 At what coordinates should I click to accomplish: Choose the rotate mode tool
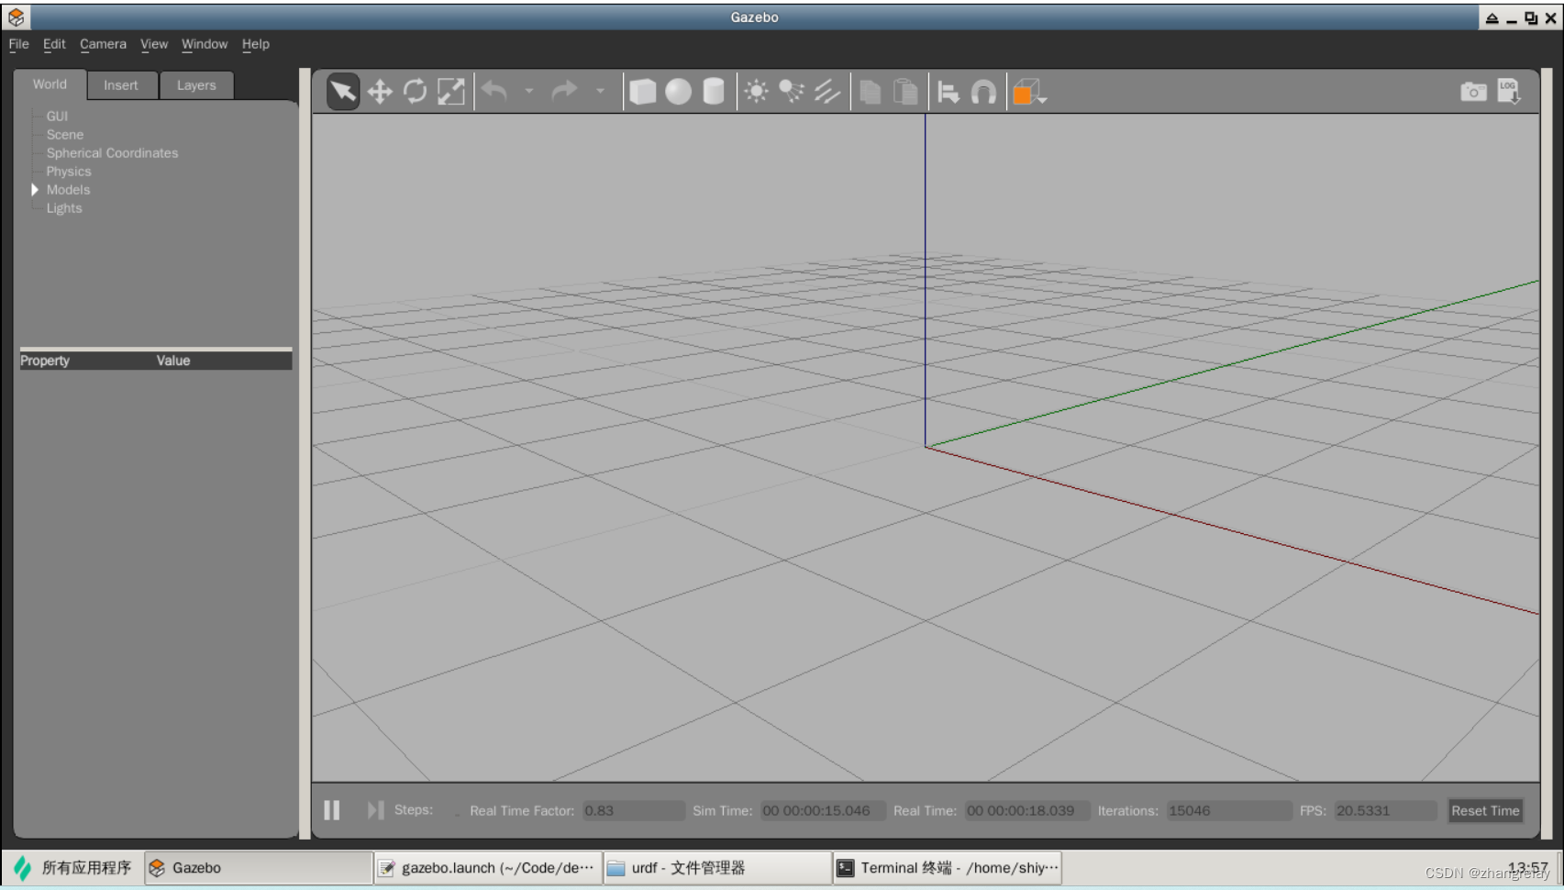415,91
